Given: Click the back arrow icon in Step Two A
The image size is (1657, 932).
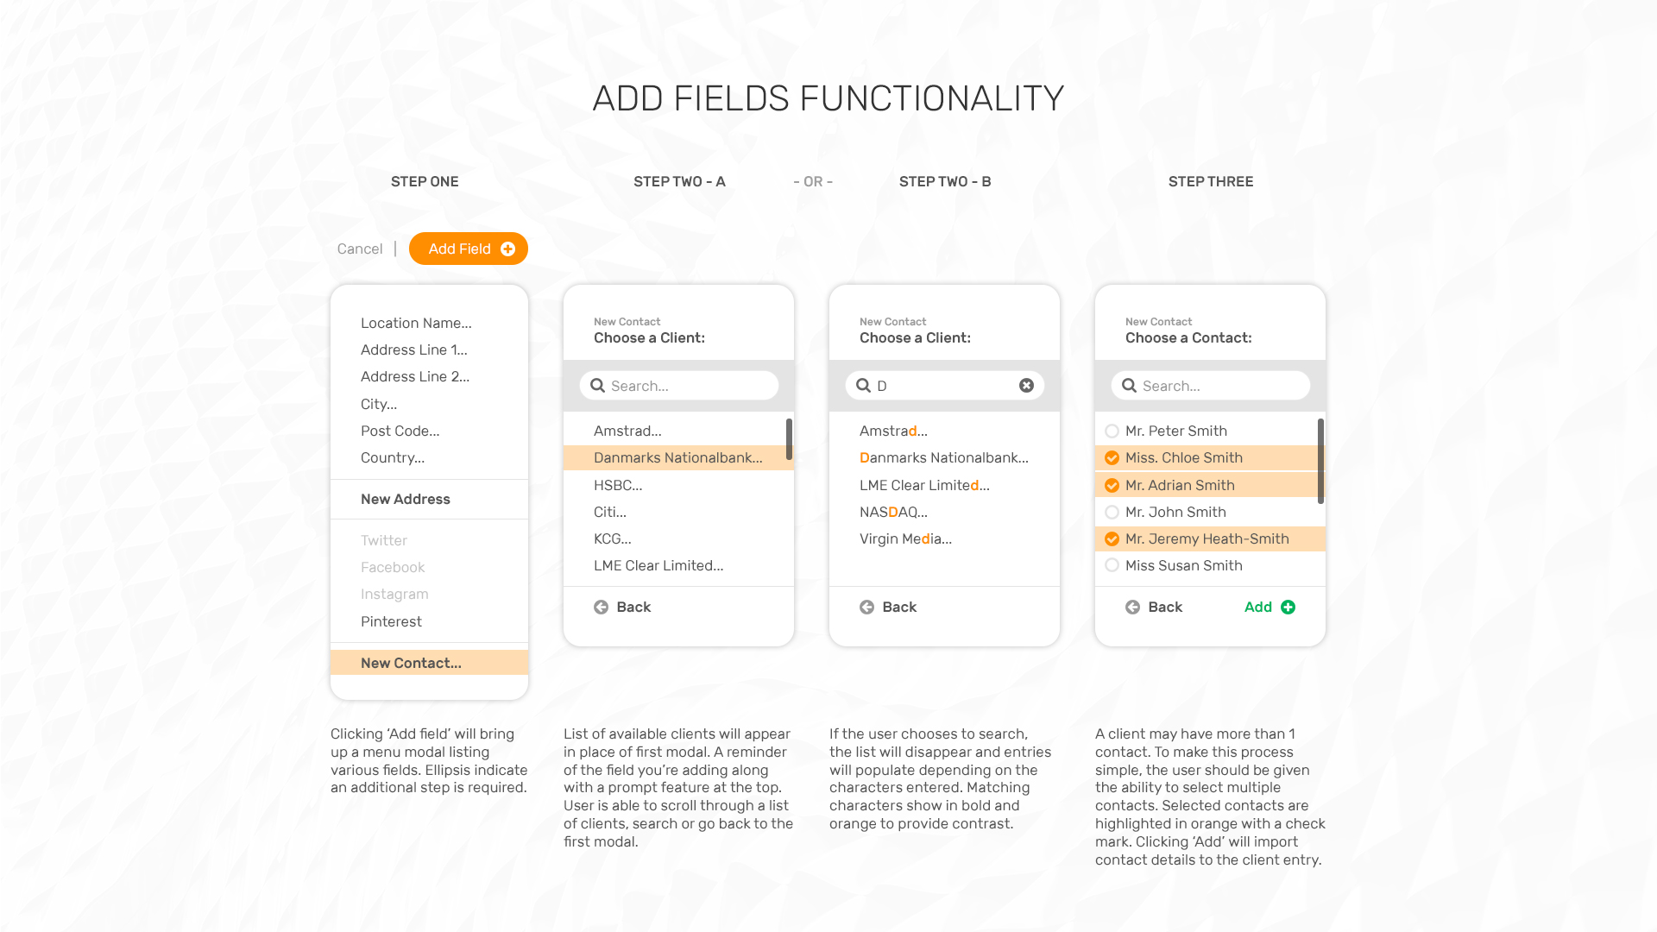Looking at the screenshot, I should [602, 608].
